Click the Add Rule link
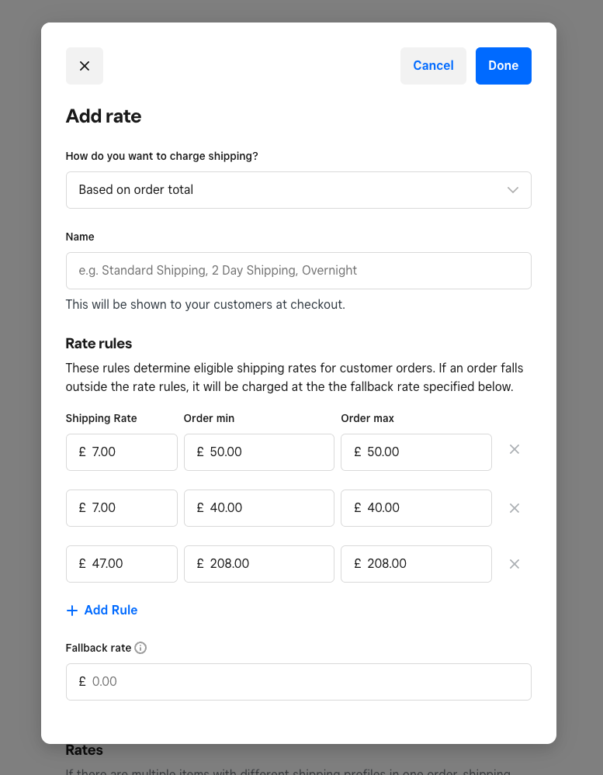603x775 pixels. pos(110,611)
